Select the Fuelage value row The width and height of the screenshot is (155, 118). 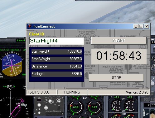click(x=57, y=74)
